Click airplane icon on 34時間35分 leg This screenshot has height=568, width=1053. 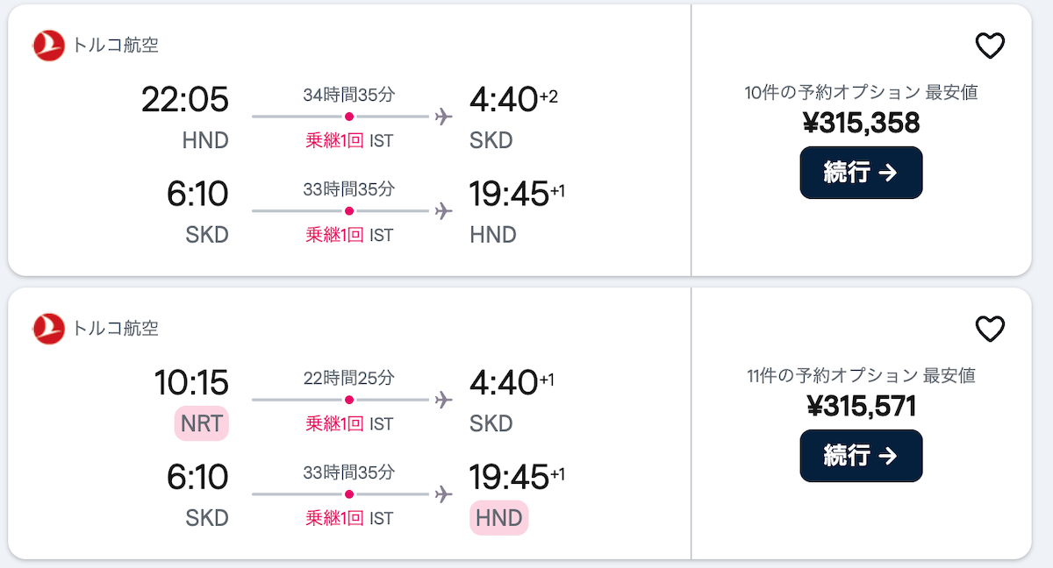[443, 117]
